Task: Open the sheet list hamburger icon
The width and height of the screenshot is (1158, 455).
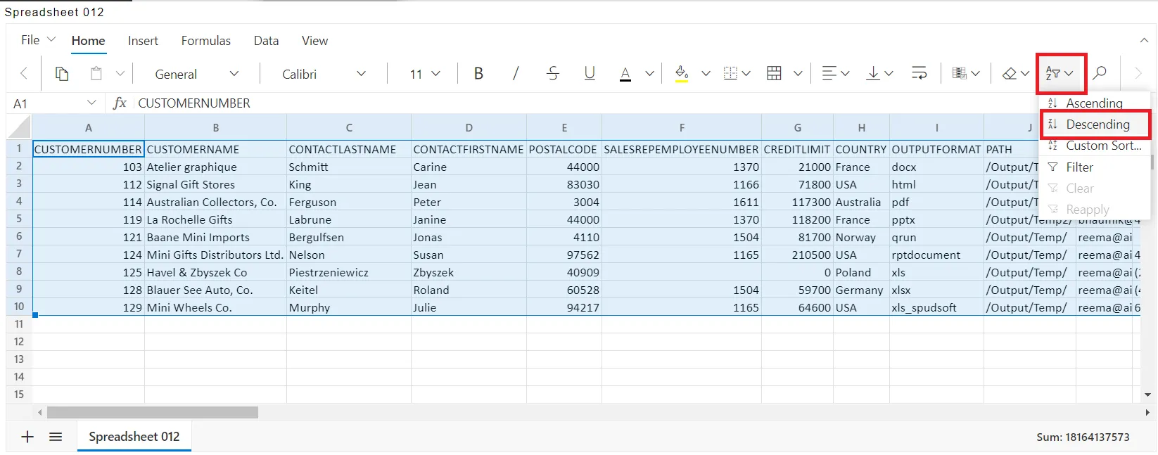Action: click(56, 437)
